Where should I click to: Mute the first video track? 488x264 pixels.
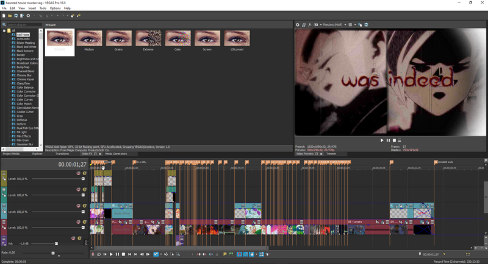(78, 173)
